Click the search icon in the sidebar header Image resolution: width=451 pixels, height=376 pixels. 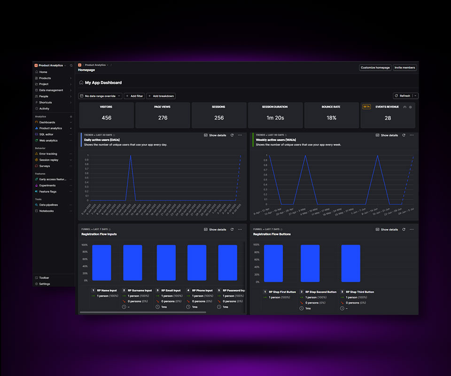71,65
